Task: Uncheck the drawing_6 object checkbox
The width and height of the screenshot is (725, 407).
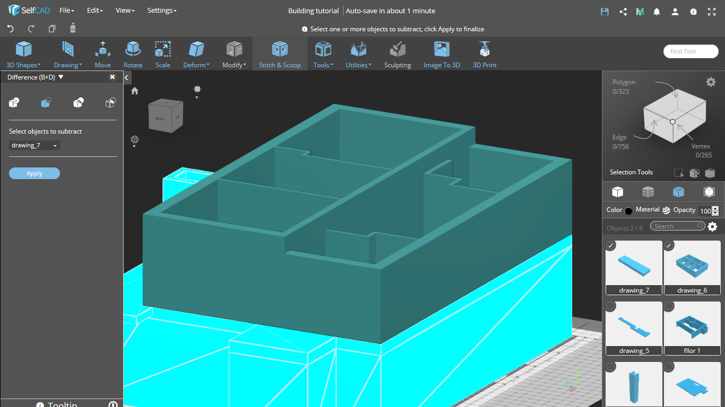Action: (x=669, y=245)
